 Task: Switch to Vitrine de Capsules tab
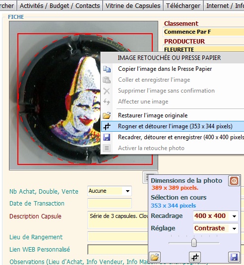(x=133, y=5)
